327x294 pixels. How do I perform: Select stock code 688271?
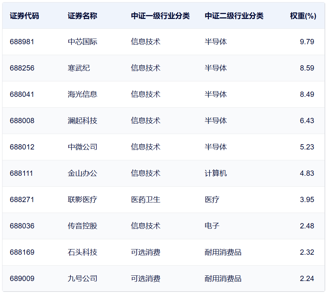pyautogui.click(x=22, y=200)
